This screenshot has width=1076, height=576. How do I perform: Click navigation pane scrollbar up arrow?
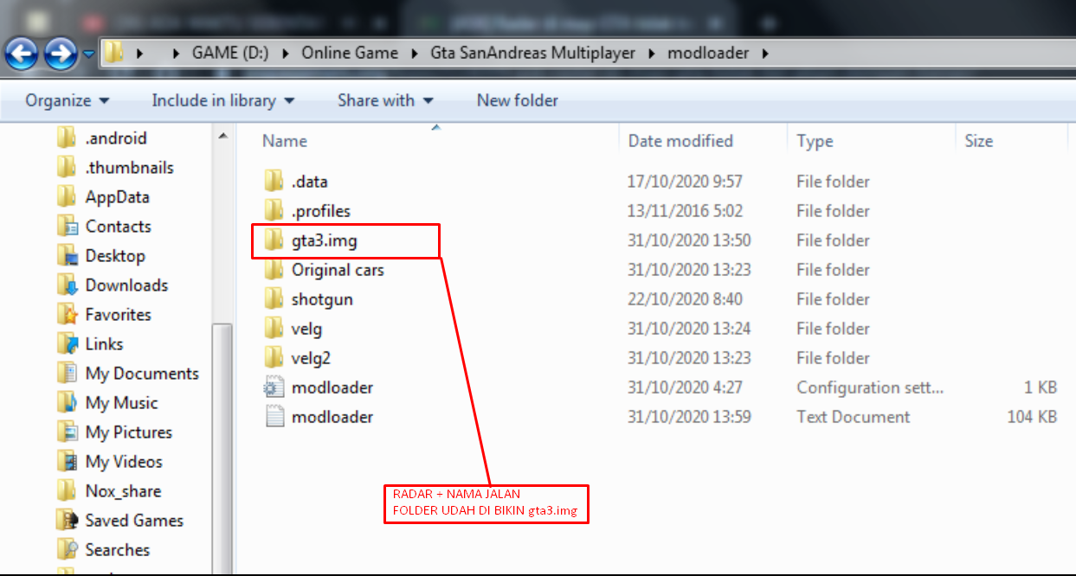click(x=222, y=137)
